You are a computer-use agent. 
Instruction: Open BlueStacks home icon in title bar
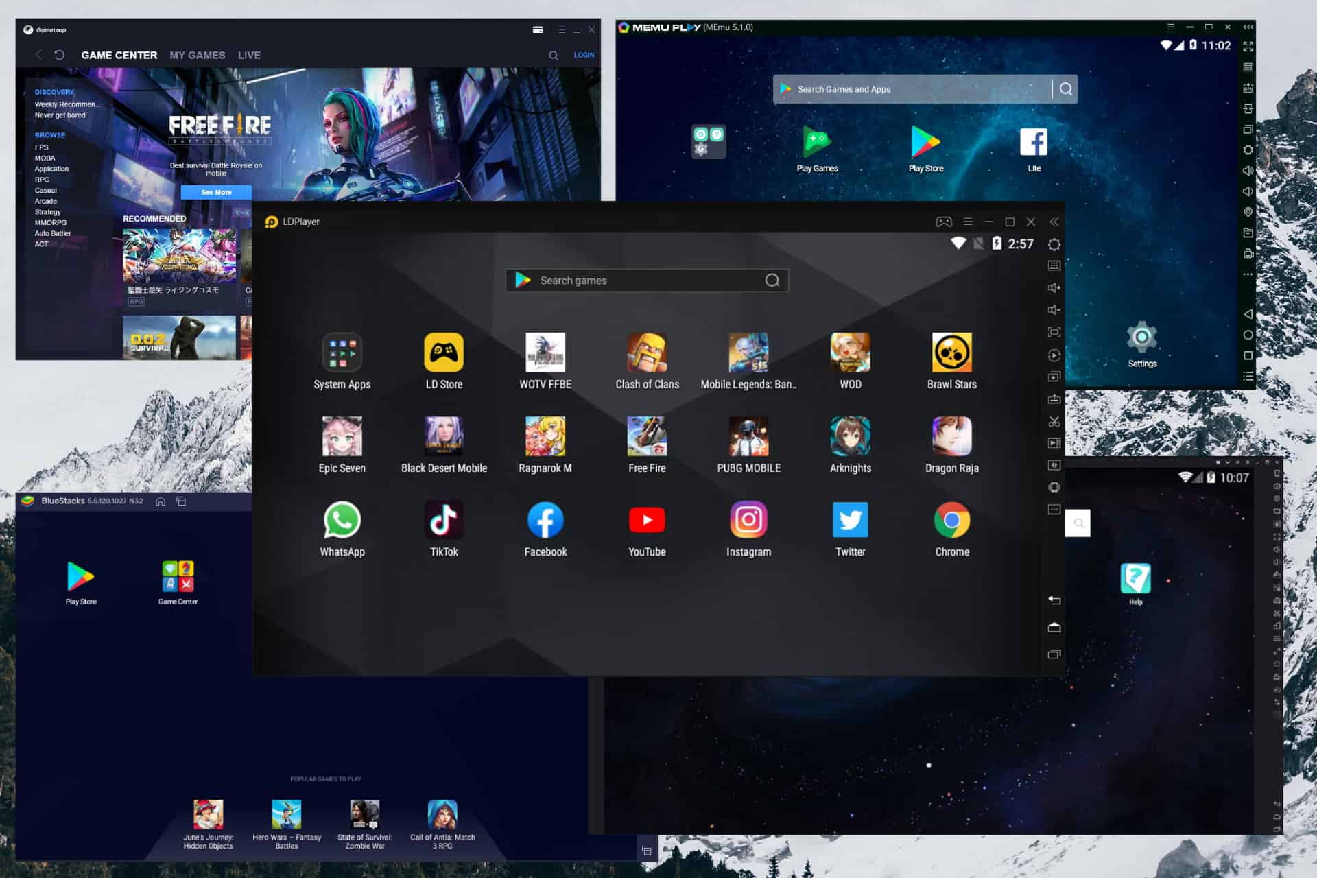tap(161, 501)
